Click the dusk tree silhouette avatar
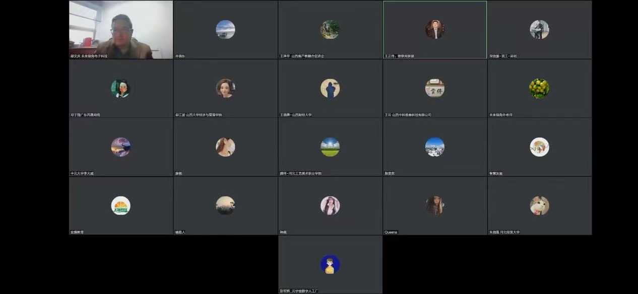This screenshot has height=294, width=638. pyautogui.click(x=225, y=205)
